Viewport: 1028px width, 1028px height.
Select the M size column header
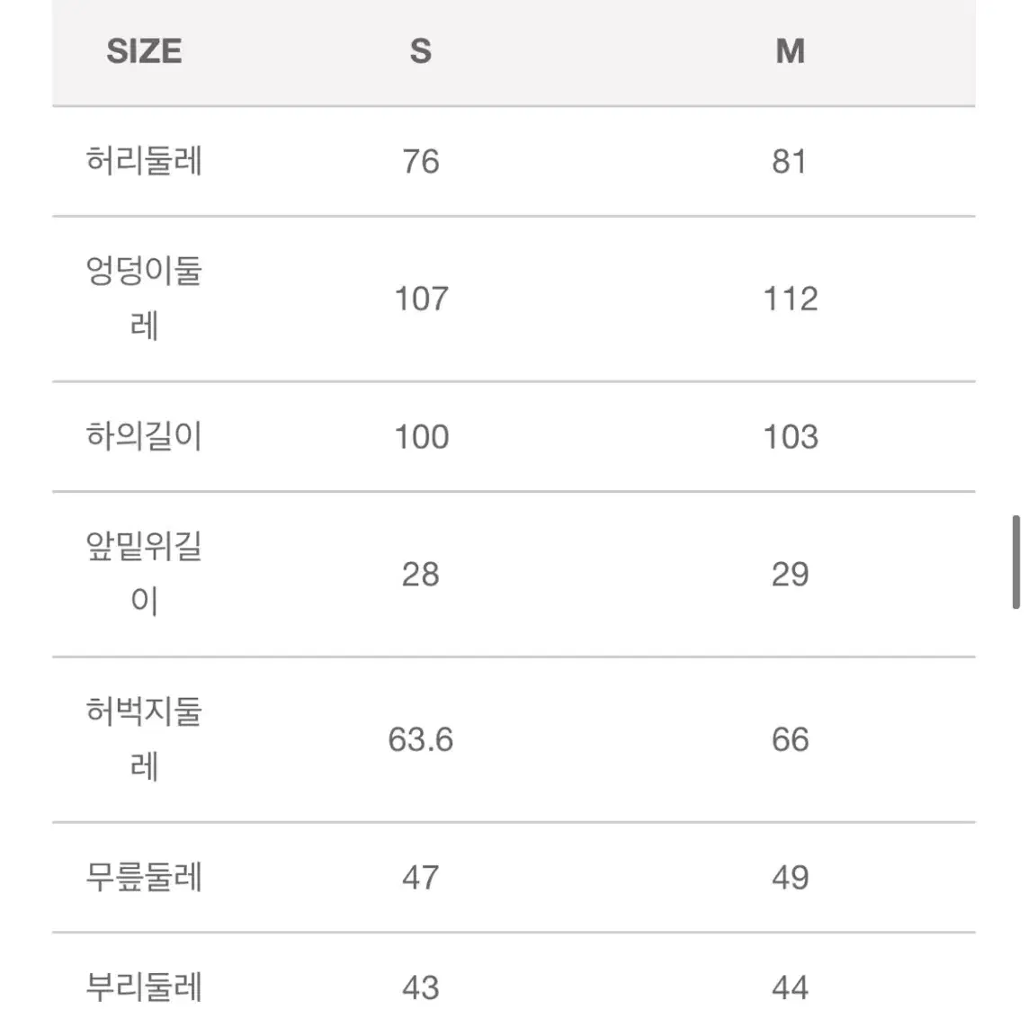[x=790, y=51]
